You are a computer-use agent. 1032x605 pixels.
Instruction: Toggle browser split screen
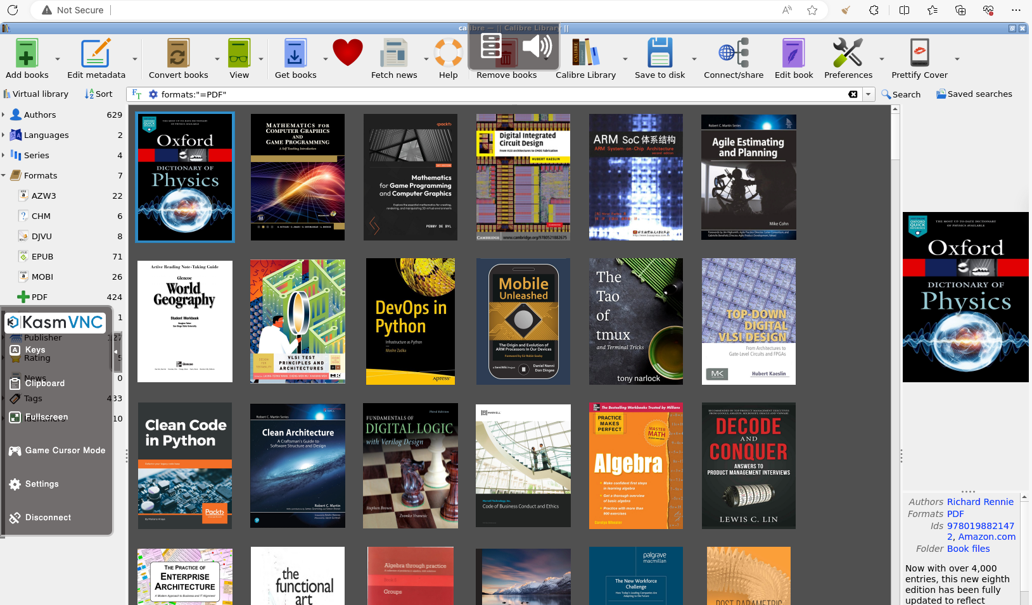(x=904, y=10)
